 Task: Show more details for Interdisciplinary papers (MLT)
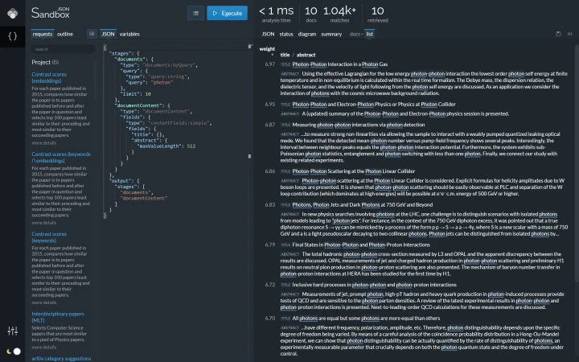tap(44, 348)
